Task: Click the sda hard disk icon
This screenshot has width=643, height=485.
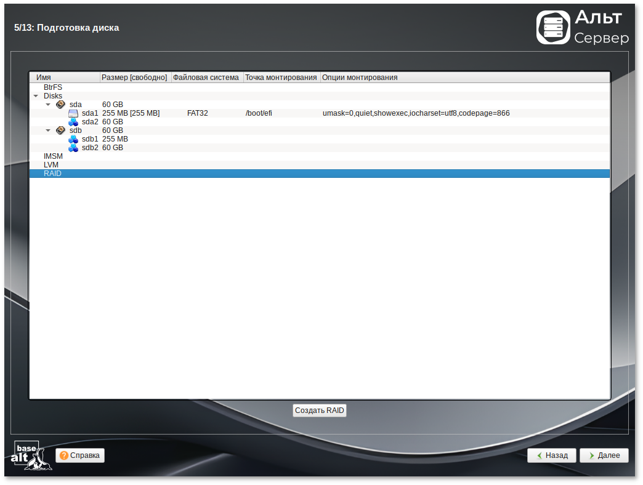Action: (60, 105)
